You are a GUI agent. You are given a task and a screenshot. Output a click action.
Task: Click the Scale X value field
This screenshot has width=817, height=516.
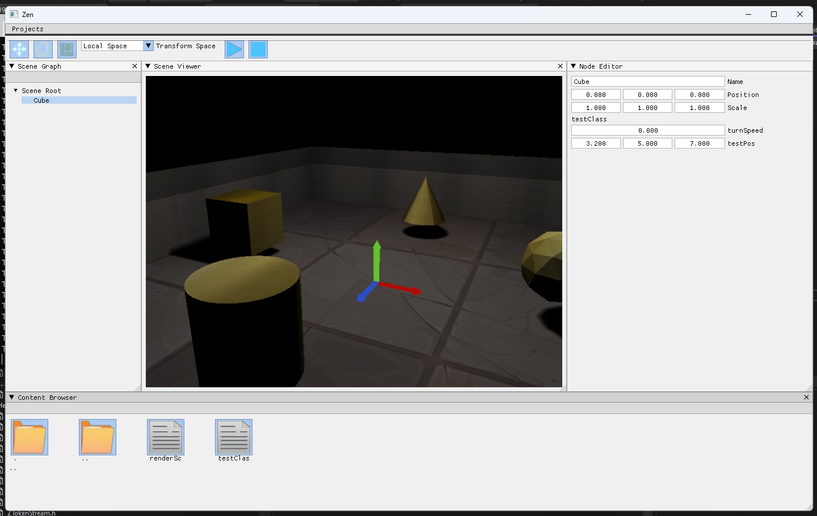(x=596, y=108)
